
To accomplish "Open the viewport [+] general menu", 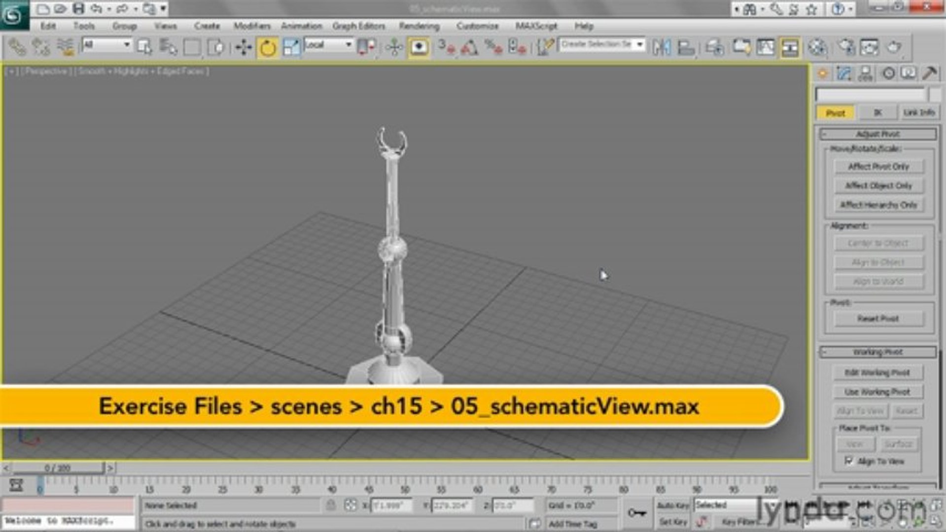I will pyautogui.click(x=12, y=71).
